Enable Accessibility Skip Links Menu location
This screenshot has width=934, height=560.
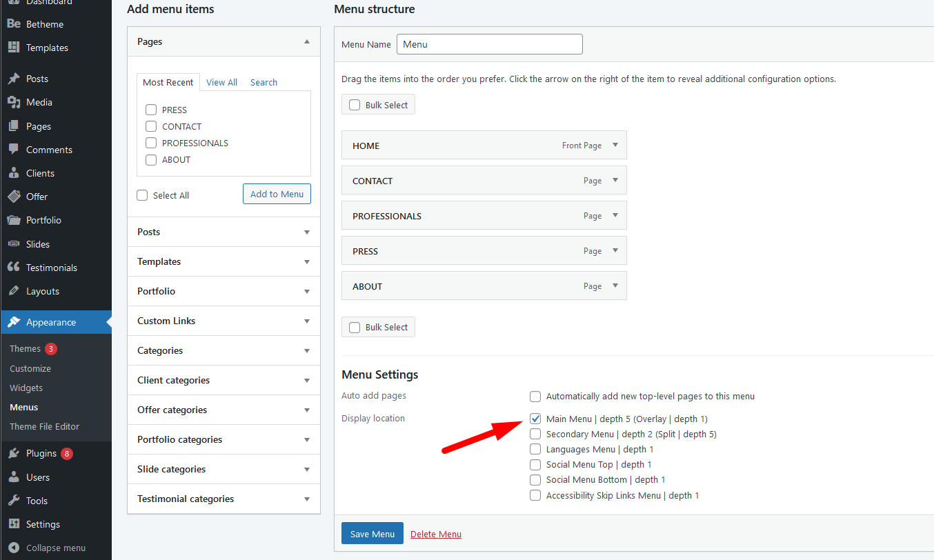[535, 495]
